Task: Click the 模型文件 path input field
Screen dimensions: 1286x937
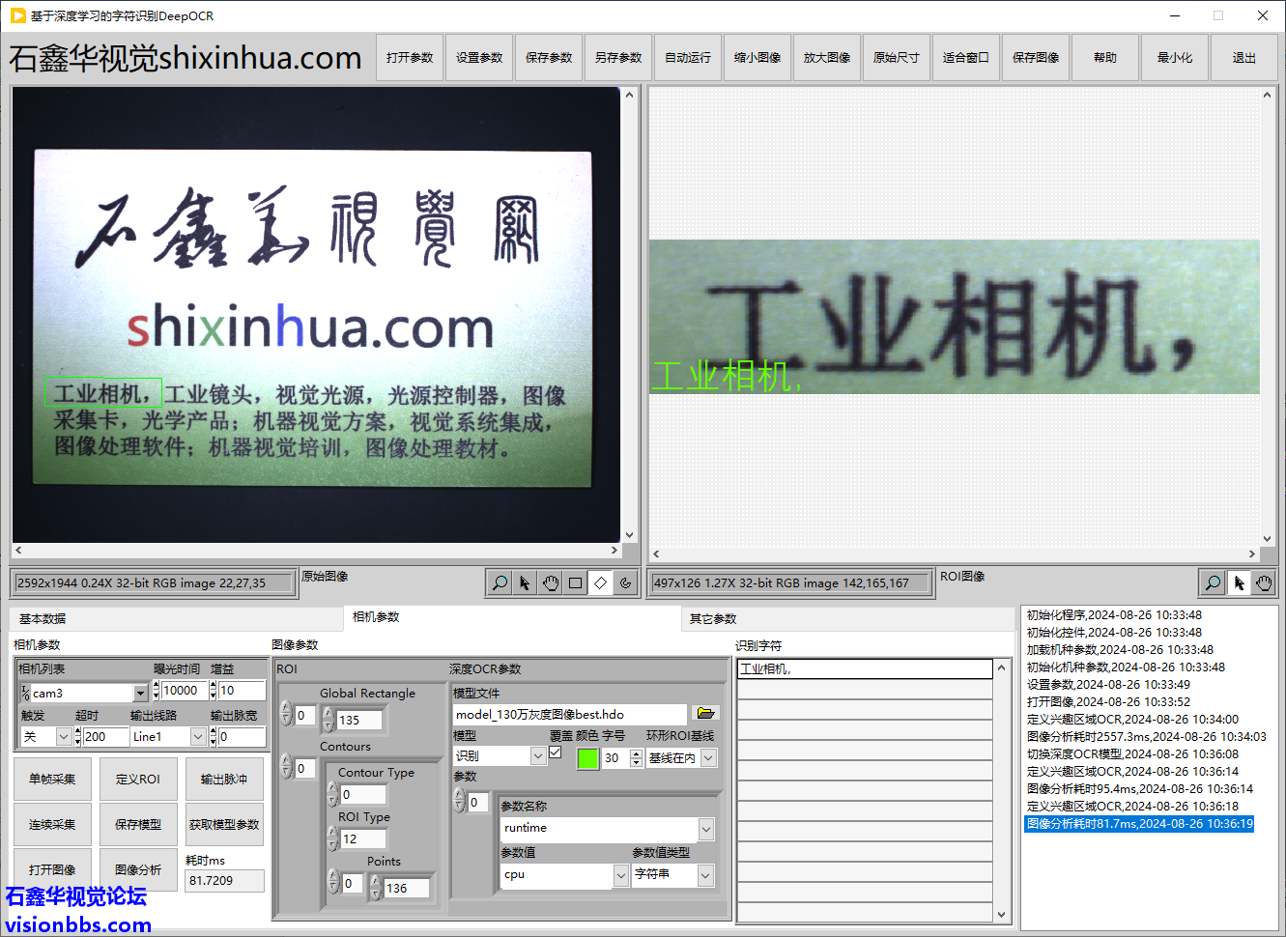Action: click(570, 714)
